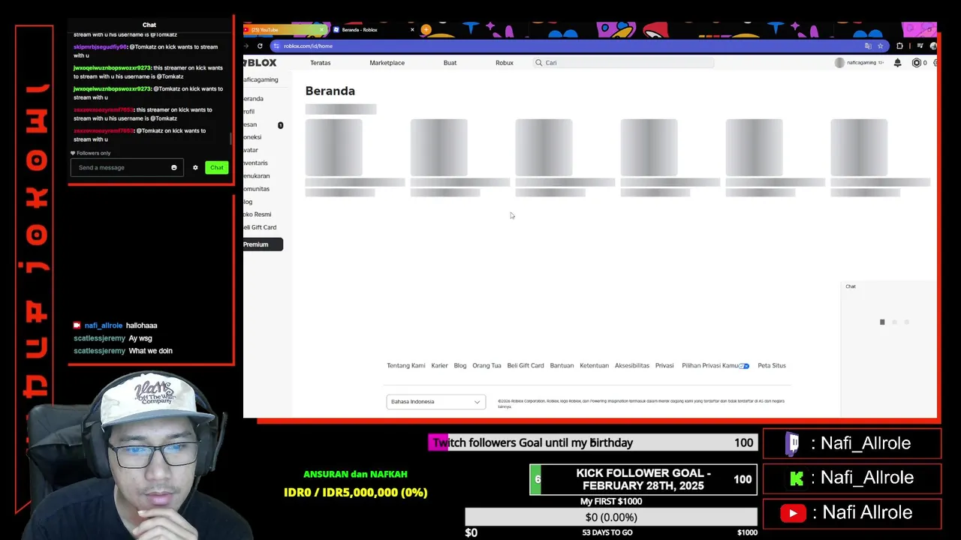The height and width of the screenshot is (540, 961).
Task: Open Profil in the sidebar
Action: click(x=249, y=112)
